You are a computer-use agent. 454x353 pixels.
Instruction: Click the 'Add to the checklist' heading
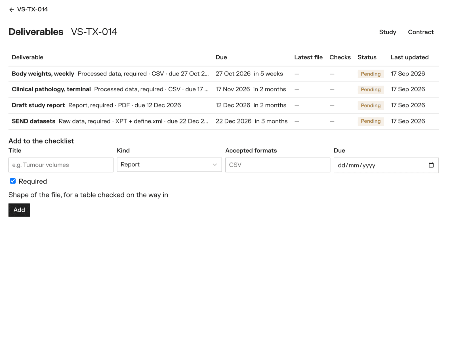(41, 141)
